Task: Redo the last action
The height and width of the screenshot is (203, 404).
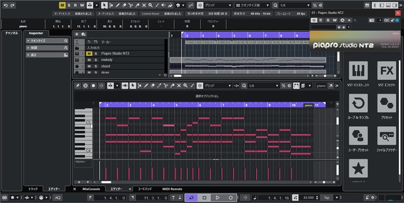Action: (12, 5)
